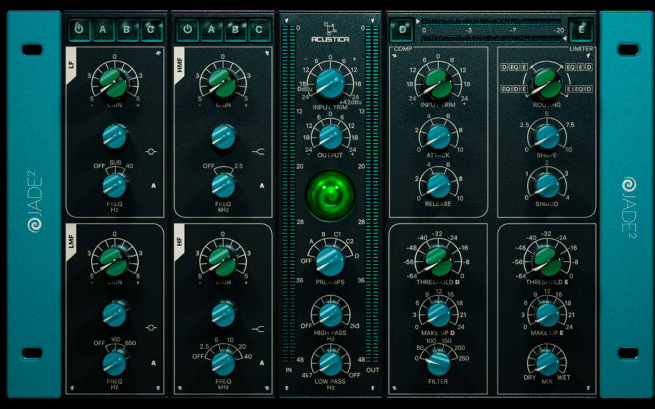Click the RELEASE knob
Viewport: 655px width, 409px height.
(438, 186)
